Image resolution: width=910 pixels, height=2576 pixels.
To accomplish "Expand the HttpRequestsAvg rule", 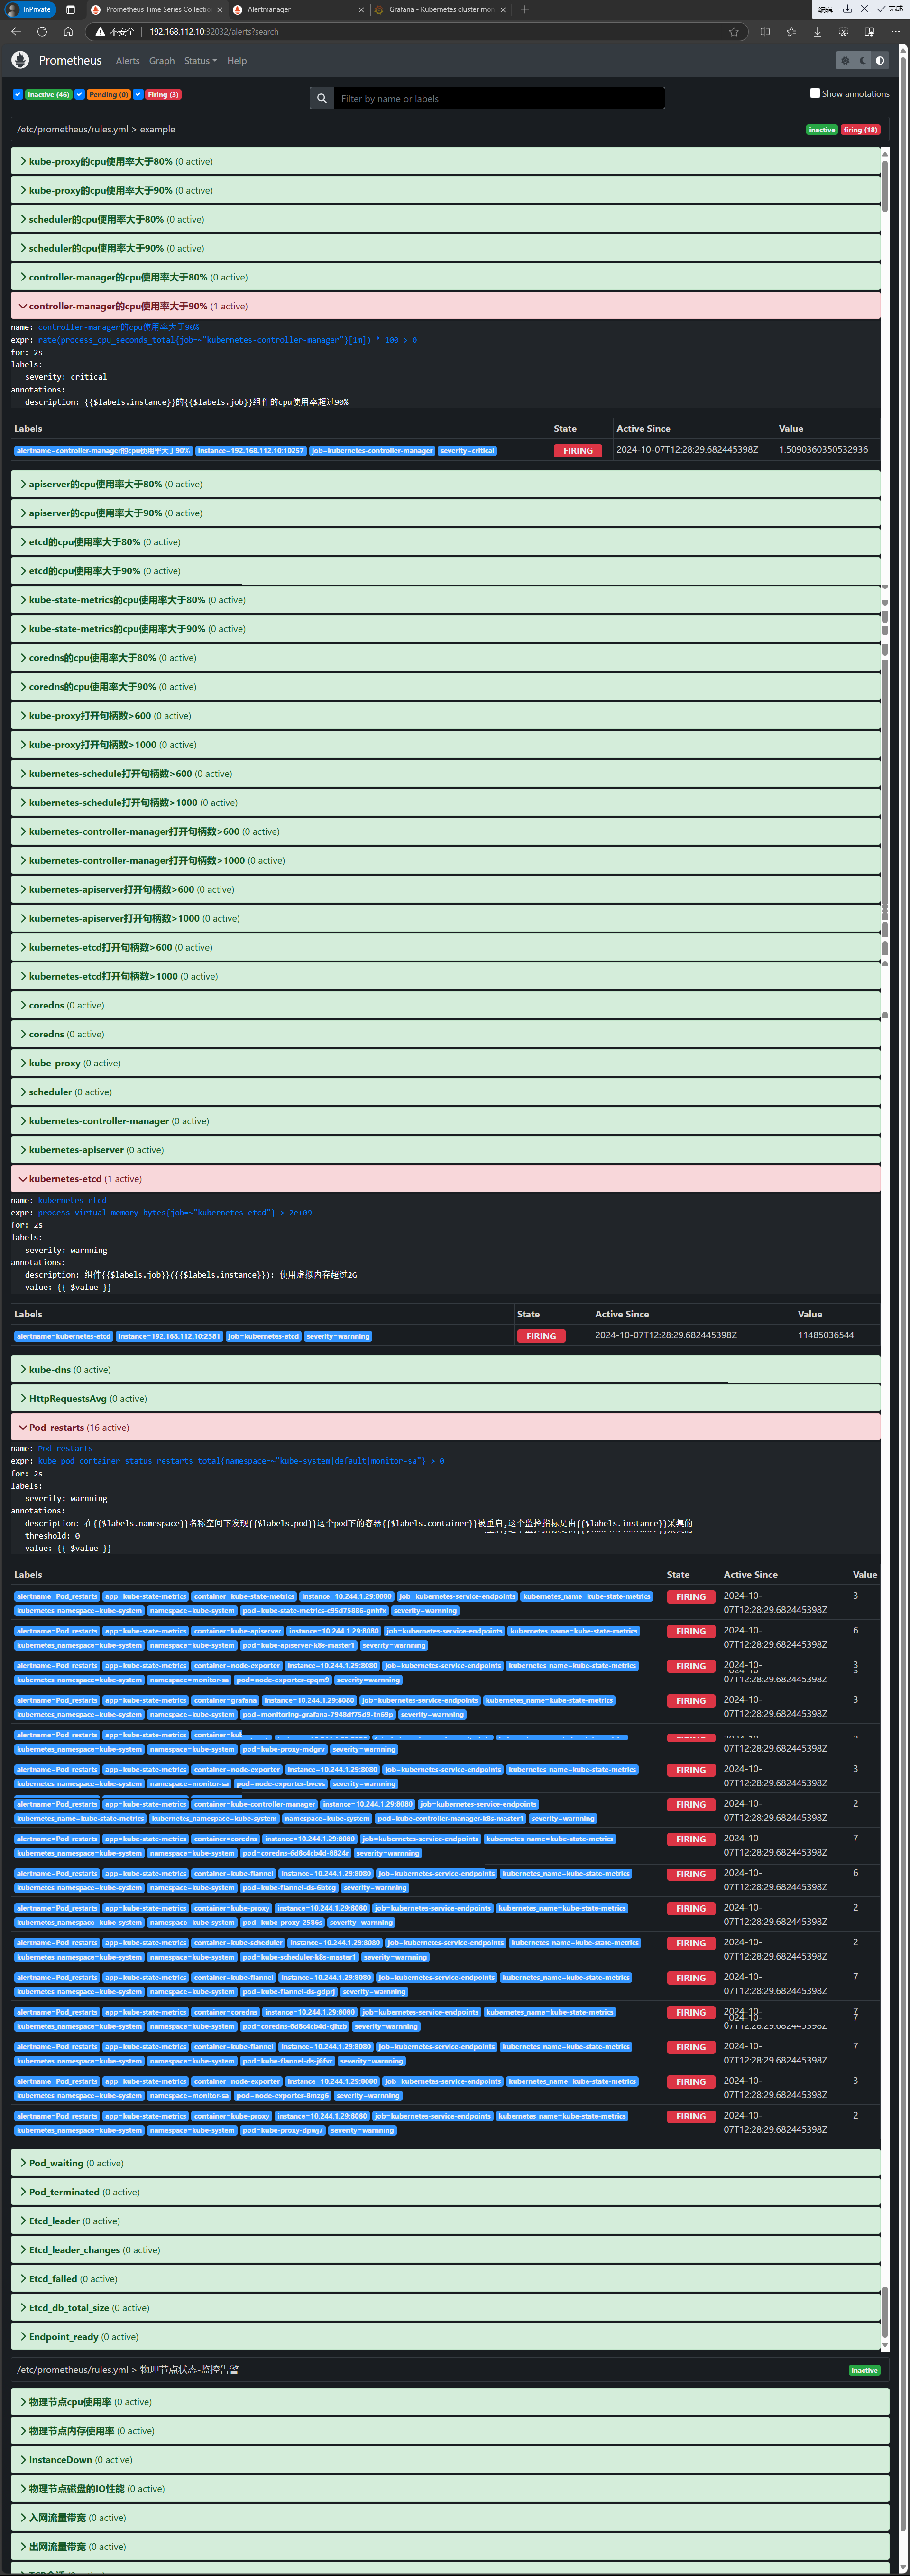I will coord(445,1398).
